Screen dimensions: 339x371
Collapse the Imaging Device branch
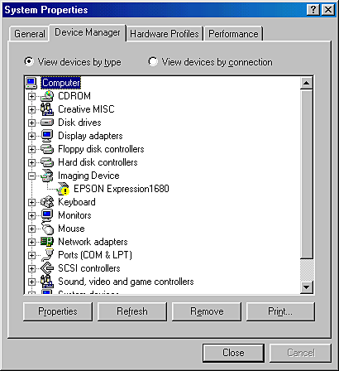(32, 176)
